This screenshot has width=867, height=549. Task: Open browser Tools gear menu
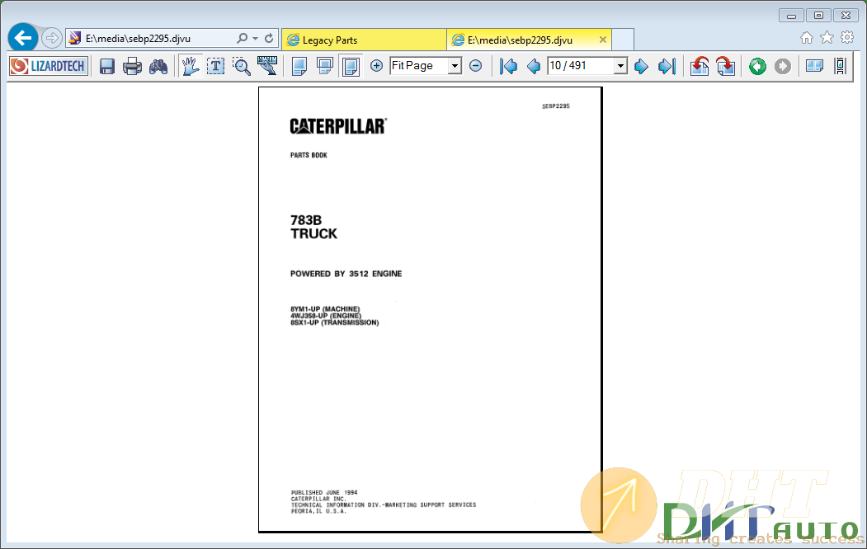847,38
